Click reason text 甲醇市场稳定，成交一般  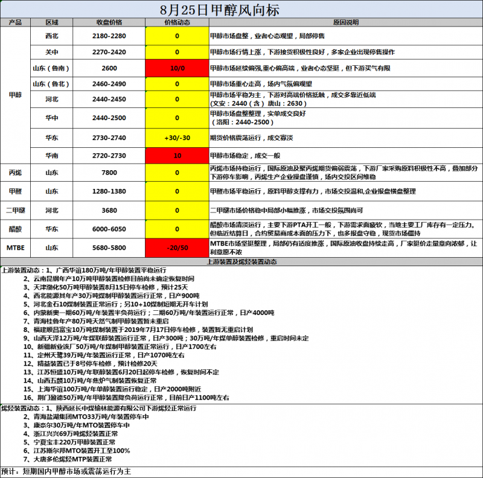pos(245,156)
